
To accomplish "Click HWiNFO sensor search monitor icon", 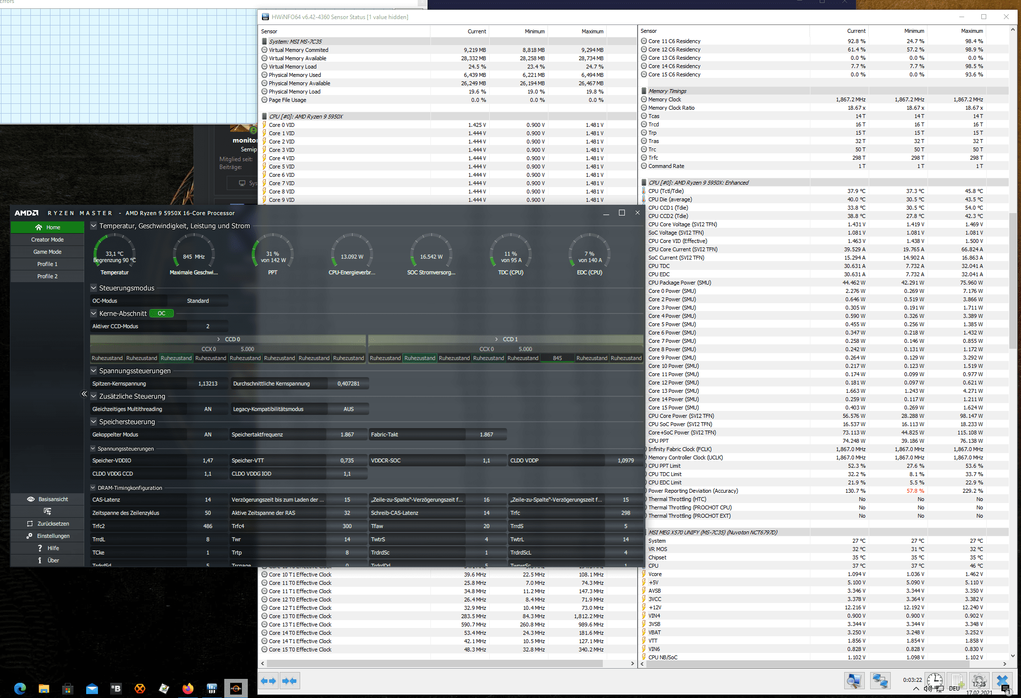I will coord(854,681).
